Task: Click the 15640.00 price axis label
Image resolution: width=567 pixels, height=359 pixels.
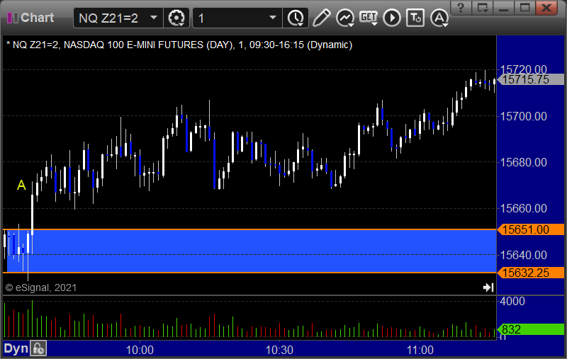Action: [x=523, y=255]
